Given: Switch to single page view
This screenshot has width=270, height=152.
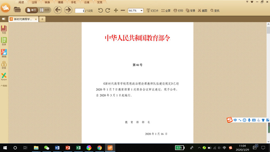Looking at the screenshot, I should click(32, 10).
